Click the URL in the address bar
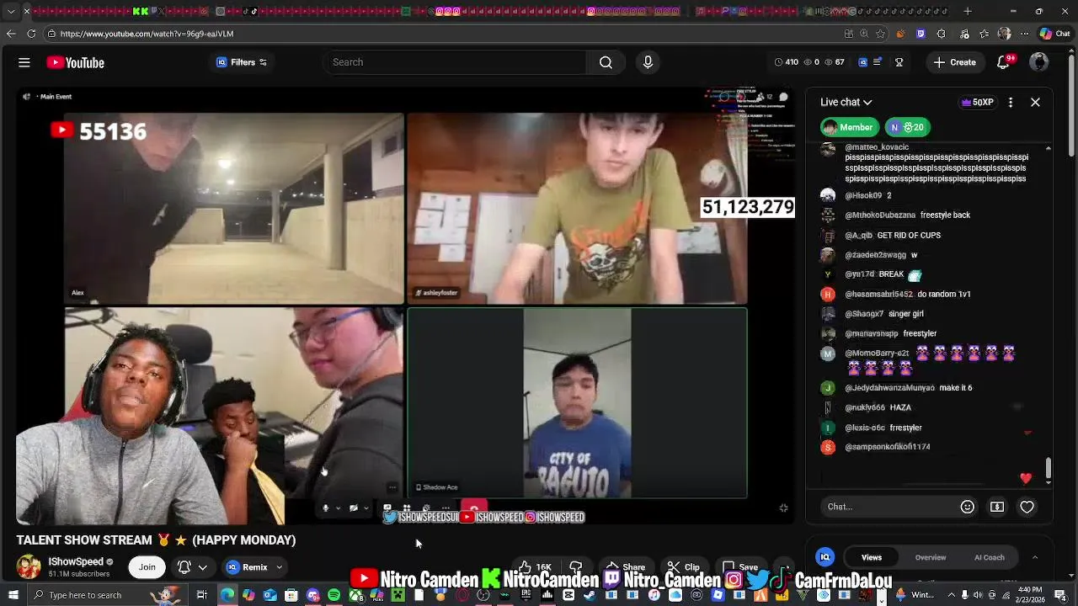1078x606 pixels. point(147,34)
